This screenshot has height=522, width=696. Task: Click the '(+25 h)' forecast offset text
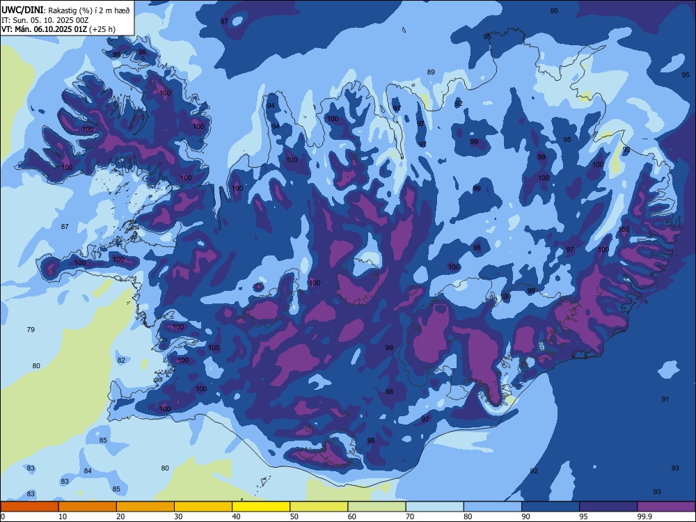[x=102, y=29]
